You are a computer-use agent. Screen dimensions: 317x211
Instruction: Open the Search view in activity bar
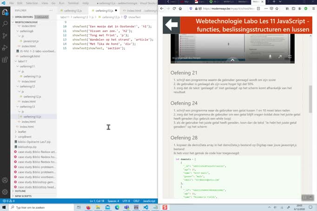[x=5, y=24]
